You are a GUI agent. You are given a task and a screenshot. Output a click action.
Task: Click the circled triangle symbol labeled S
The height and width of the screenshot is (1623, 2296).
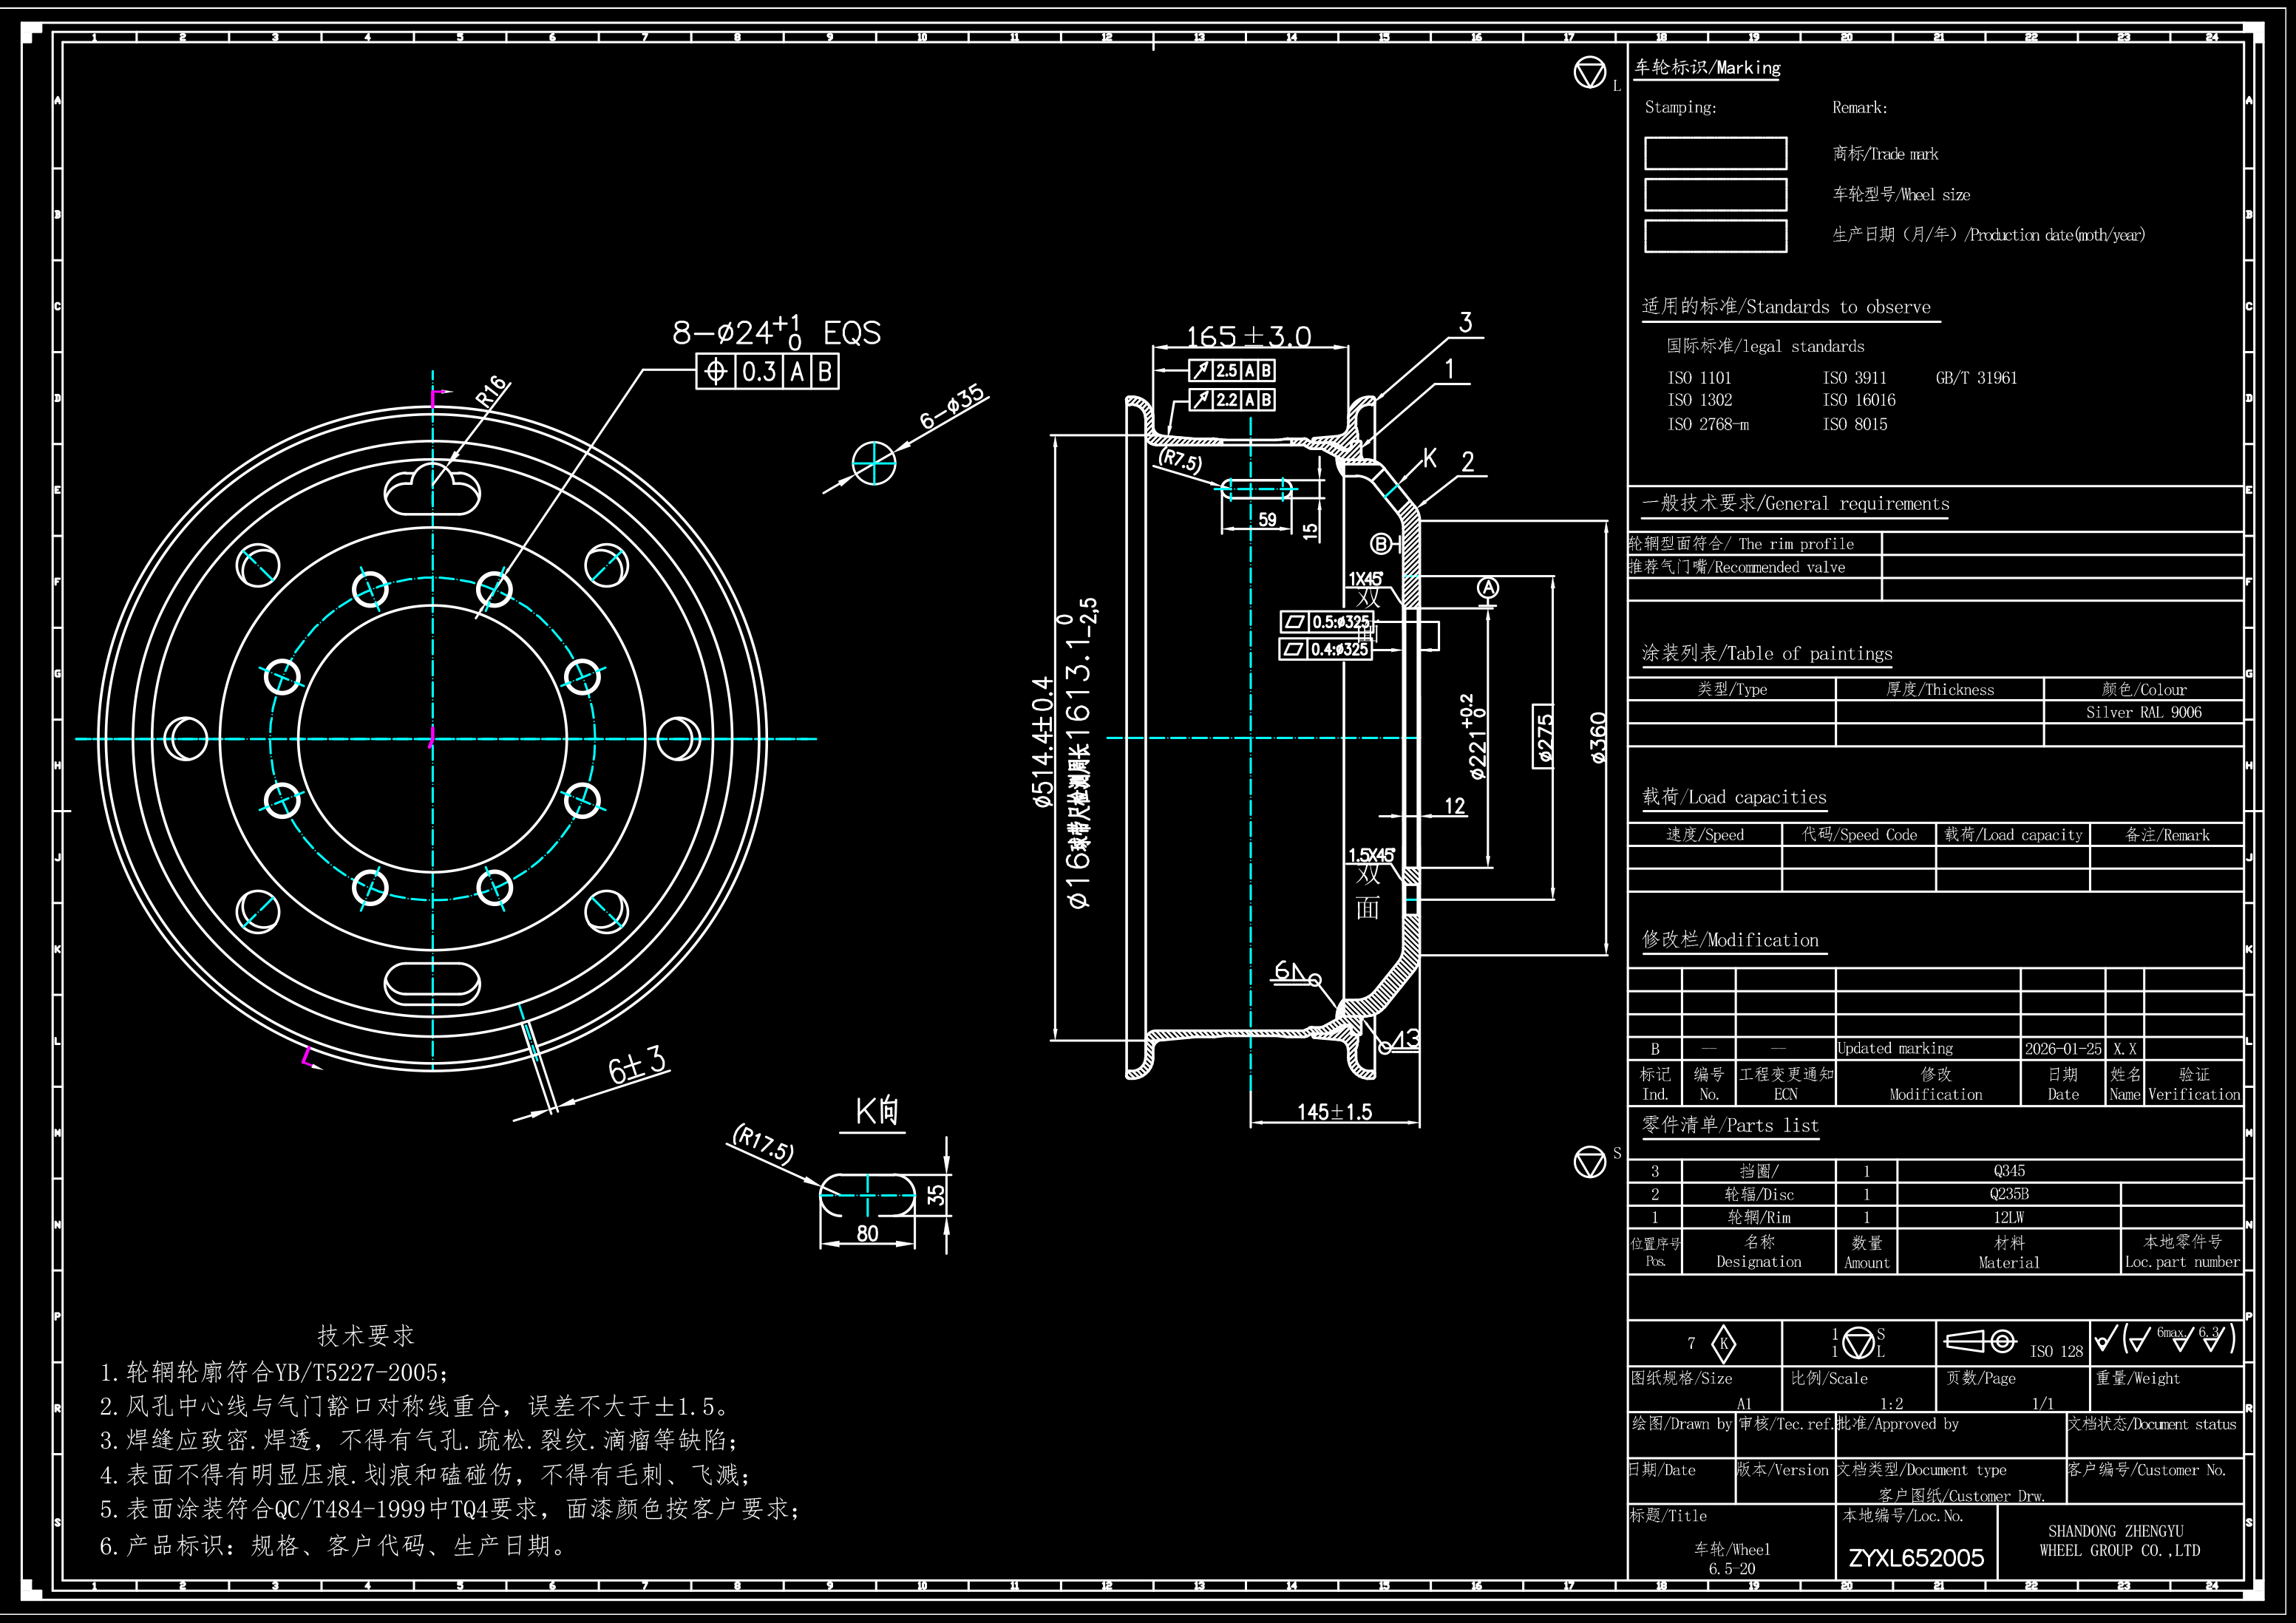click(x=1589, y=1162)
